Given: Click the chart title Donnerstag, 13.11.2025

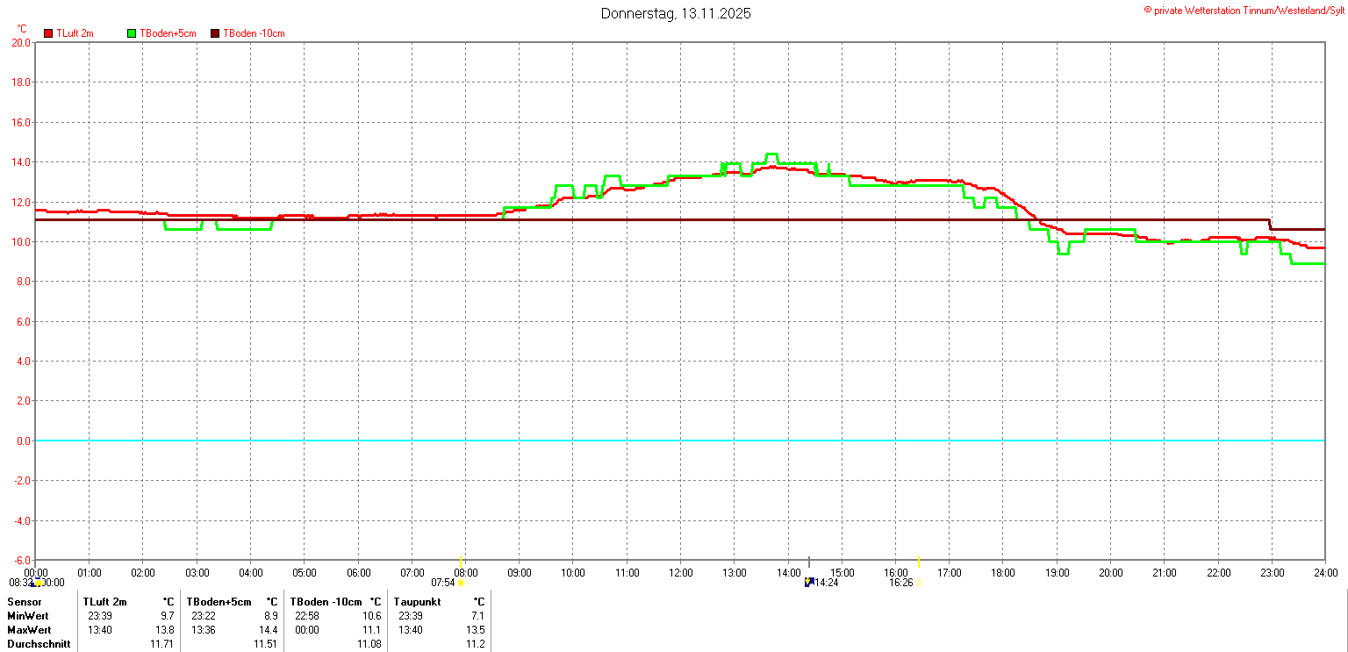Looking at the screenshot, I should coord(676,13).
